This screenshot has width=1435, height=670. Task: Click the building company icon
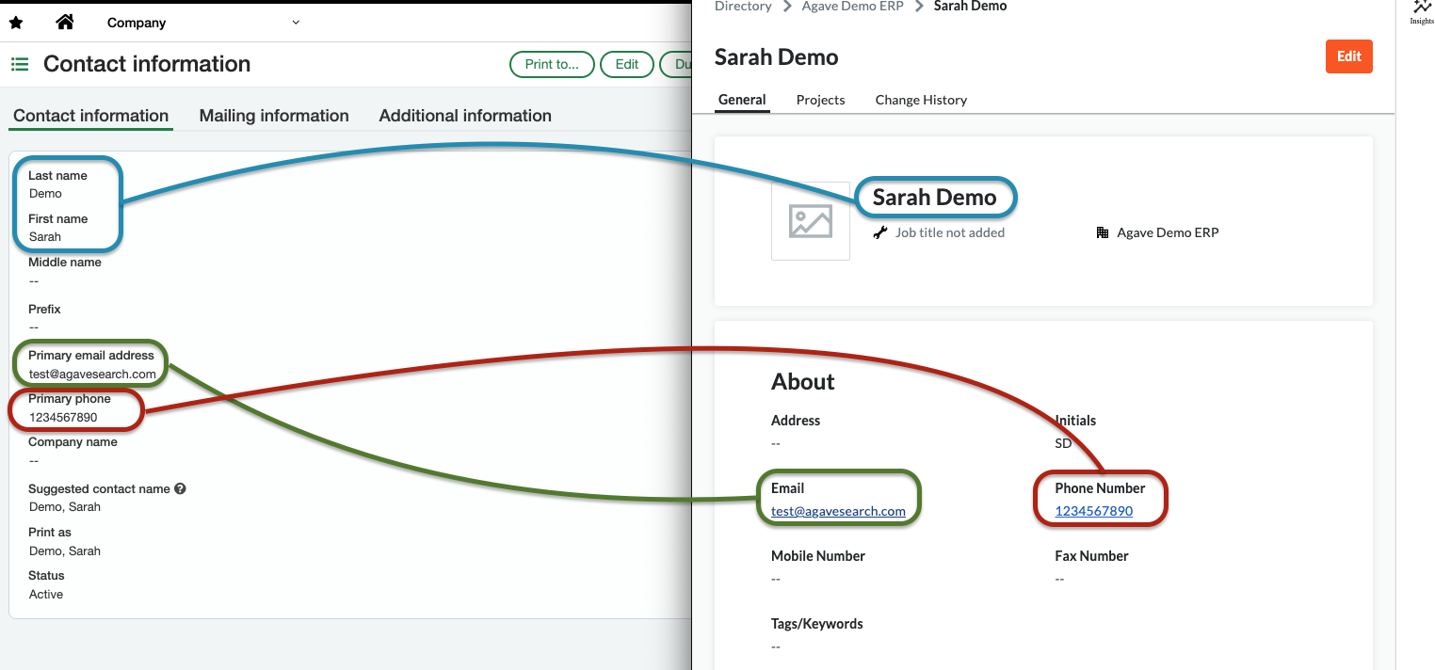tap(1103, 232)
